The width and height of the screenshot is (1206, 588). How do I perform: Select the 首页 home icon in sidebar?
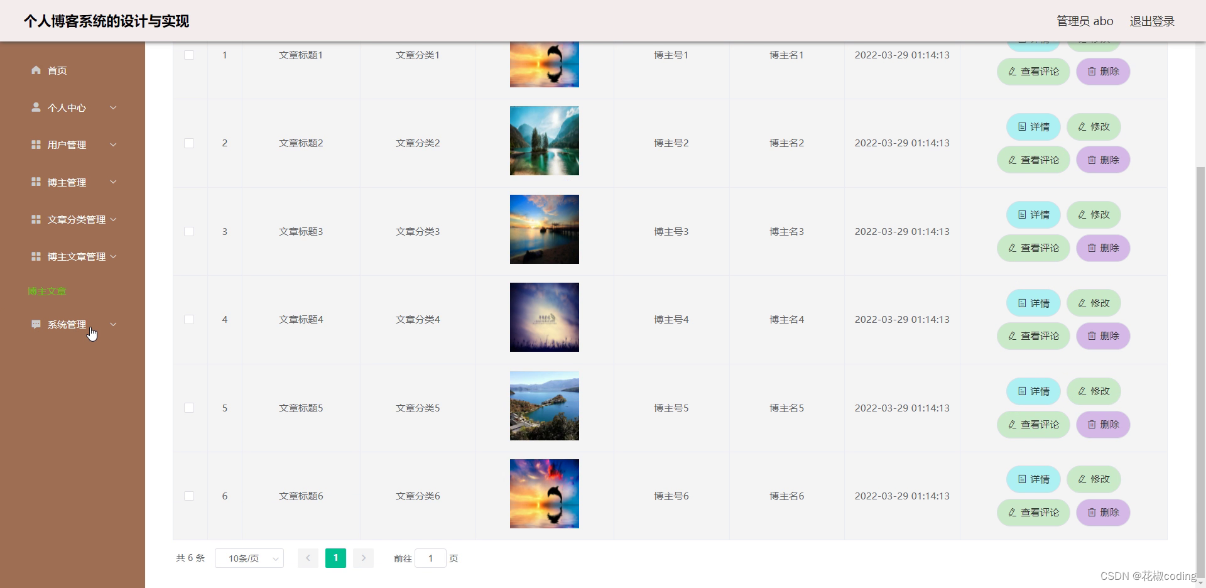pyautogui.click(x=36, y=70)
